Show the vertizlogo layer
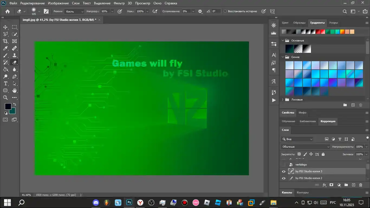This screenshot has height=208, width=370. (x=284, y=165)
